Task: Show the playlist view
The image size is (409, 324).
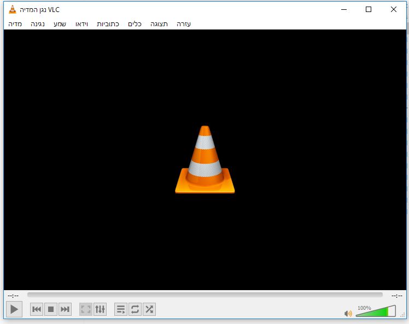Action: [121, 309]
